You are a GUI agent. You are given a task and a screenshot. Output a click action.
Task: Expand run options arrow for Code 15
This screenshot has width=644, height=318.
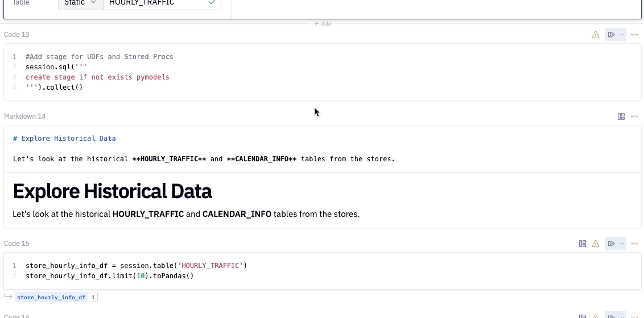(x=622, y=244)
